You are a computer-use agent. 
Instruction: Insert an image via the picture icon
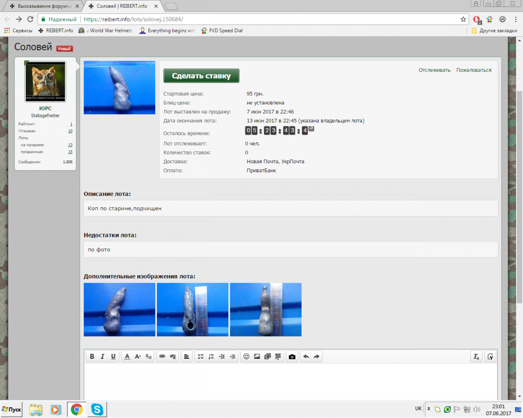point(257,357)
